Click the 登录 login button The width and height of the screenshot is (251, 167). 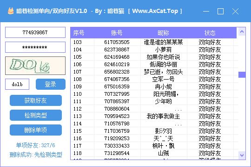[51, 84]
